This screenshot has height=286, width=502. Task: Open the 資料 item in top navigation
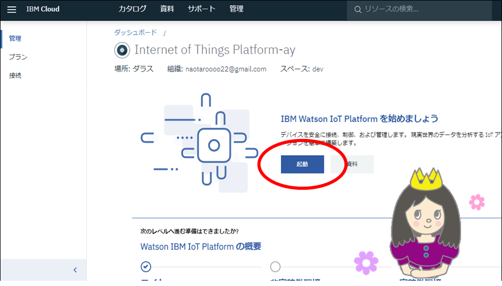point(167,9)
